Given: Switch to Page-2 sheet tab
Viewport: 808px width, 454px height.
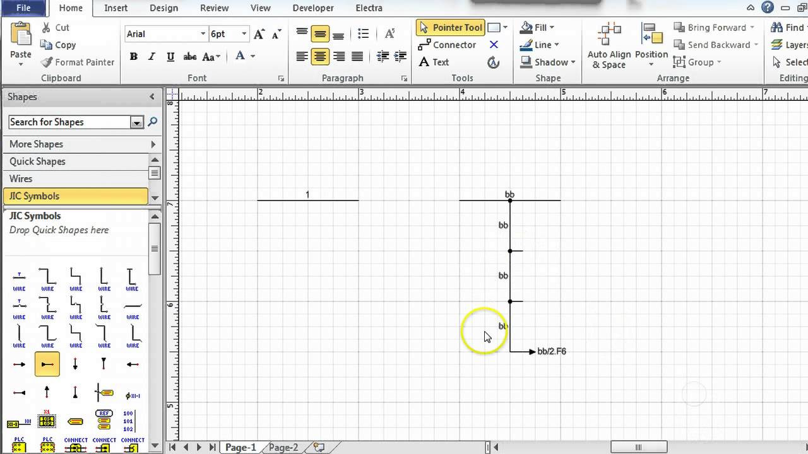Looking at the screenshot, I should pos(283,447).
